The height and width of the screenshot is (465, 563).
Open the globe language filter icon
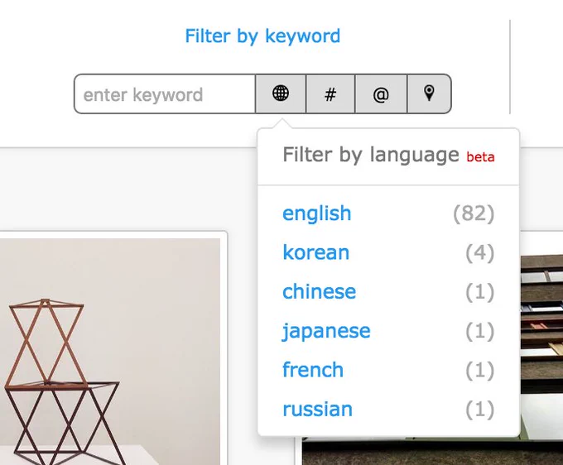(281, 94)
